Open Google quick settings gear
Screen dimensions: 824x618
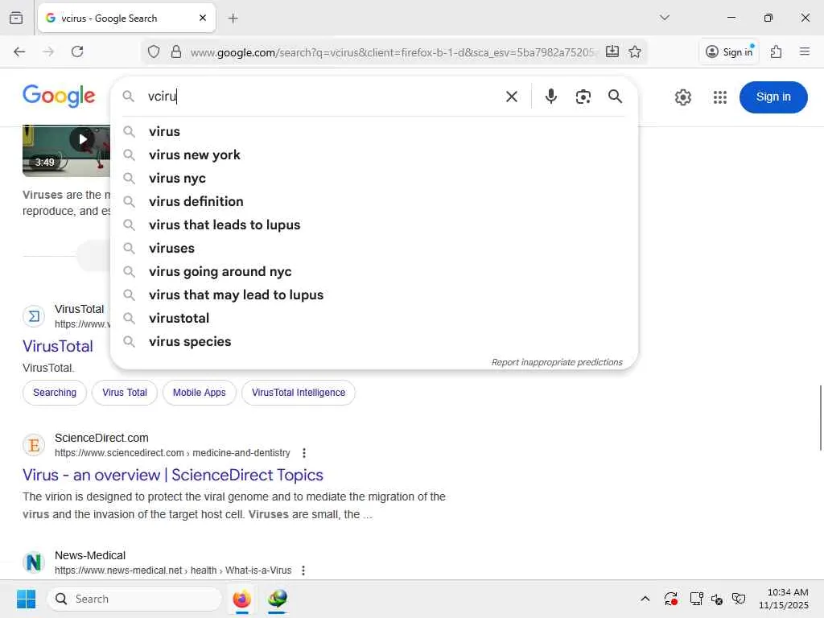click(682, 97)
